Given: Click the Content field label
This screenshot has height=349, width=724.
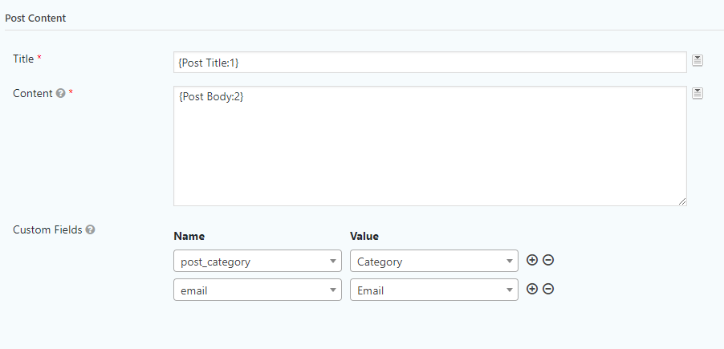Looking at the screenshot, I should 33,93.
